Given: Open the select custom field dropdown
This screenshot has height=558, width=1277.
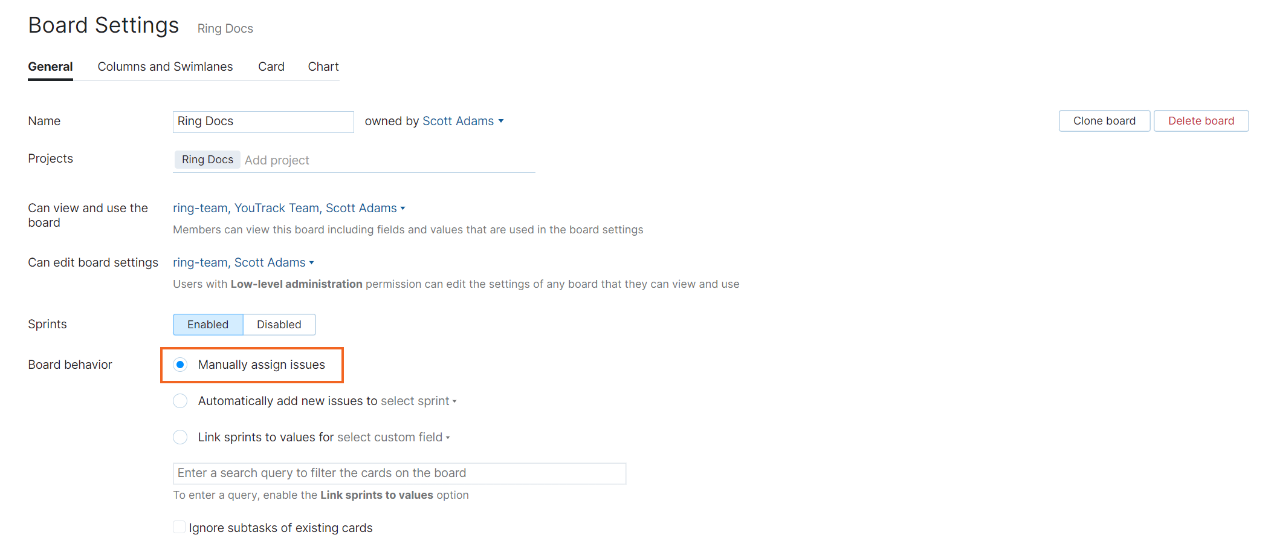Looking at the screenshot, I should (x=393, y=437).
